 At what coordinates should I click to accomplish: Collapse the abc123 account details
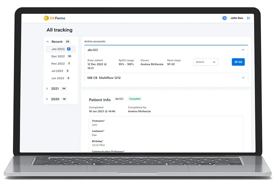(x=243, y=50)
